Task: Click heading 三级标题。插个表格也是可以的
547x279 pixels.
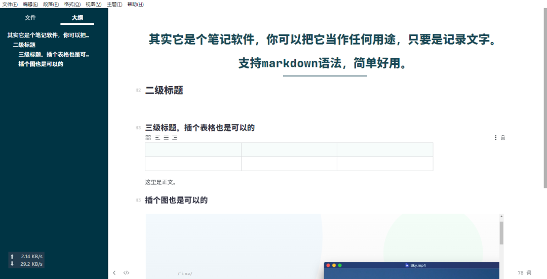Action: pyautogui.click(x=200, y=128)
